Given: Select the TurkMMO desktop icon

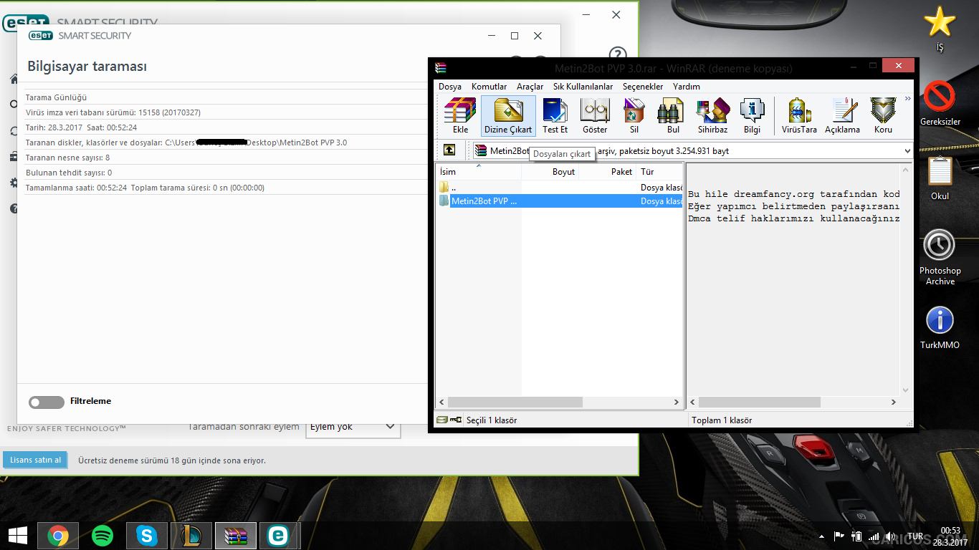Looking at the screenshot, I should [940, 328].
